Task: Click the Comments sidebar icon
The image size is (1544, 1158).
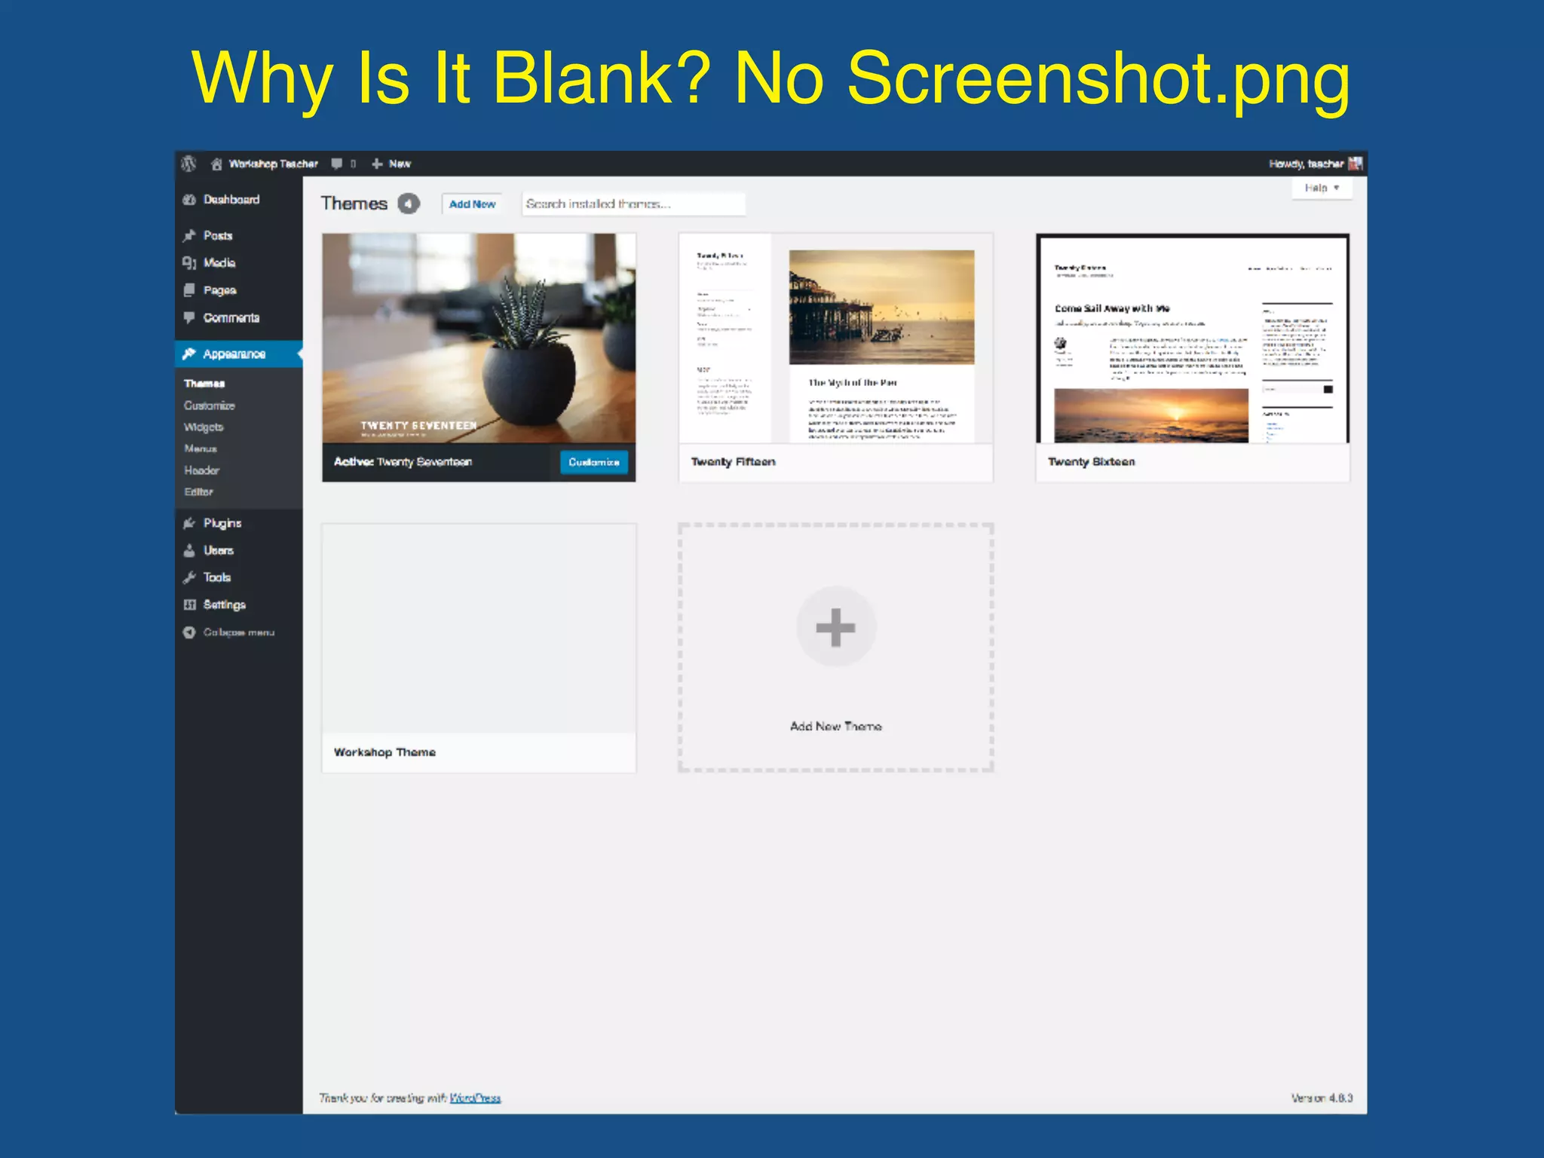Action: pos(189,317)
